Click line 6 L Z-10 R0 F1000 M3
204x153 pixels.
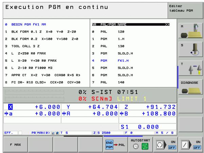click(x=29, y=68)
